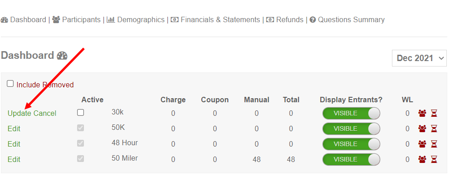
Task: Click the group icon in 48 Hour row
Action: (x=422, y=144)
